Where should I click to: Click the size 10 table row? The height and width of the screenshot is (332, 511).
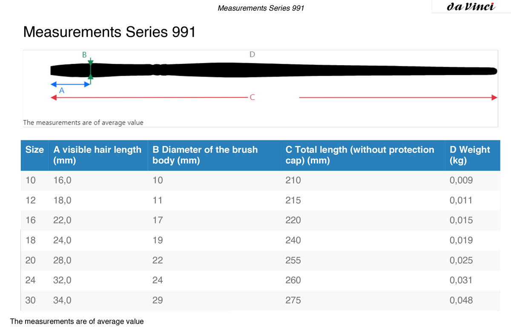click(x=261, y=180)
